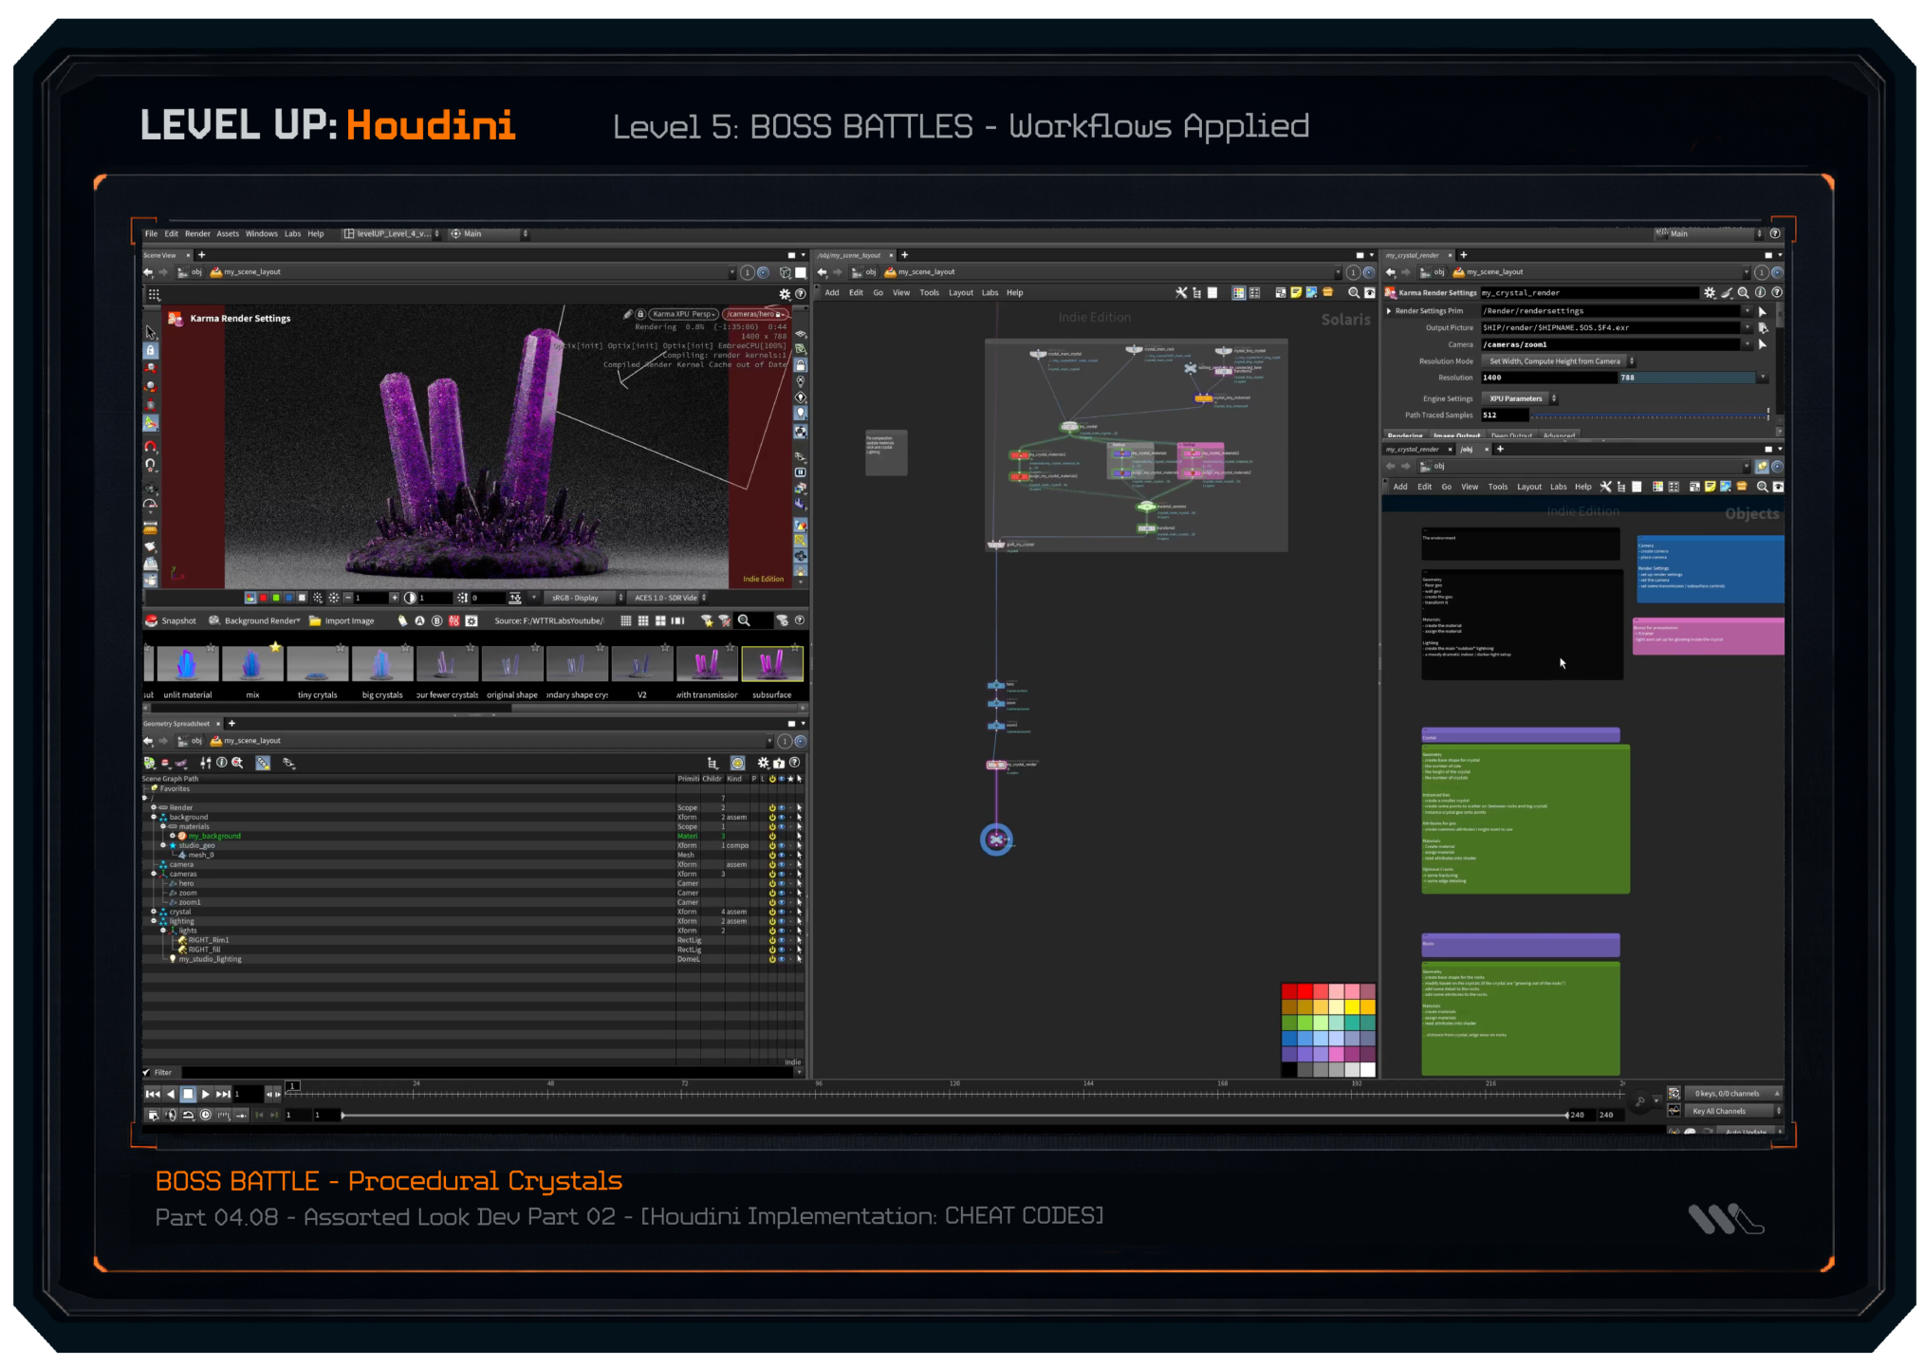
Task: Open the Layout menu in Solaris network
Action: coord(960,293)
